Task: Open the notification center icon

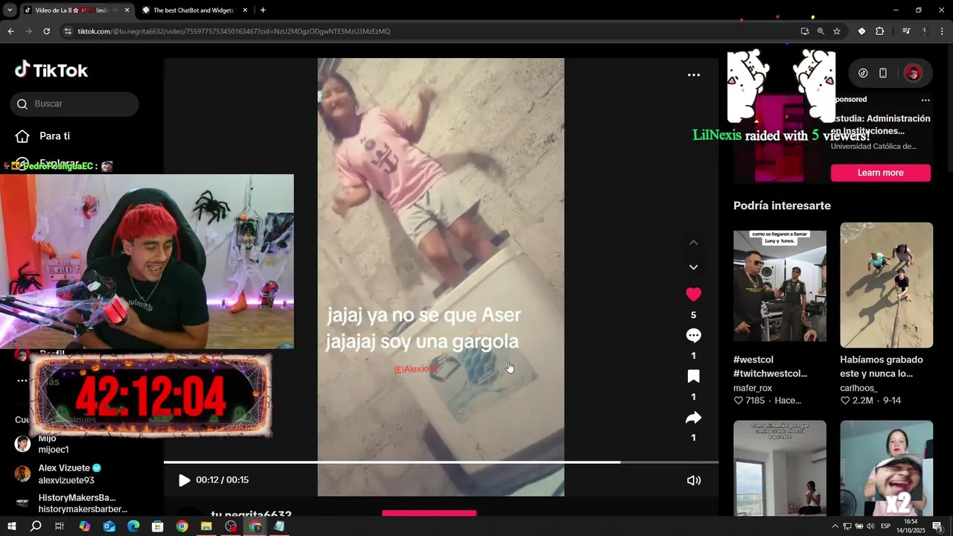Action: pos(937,526)
